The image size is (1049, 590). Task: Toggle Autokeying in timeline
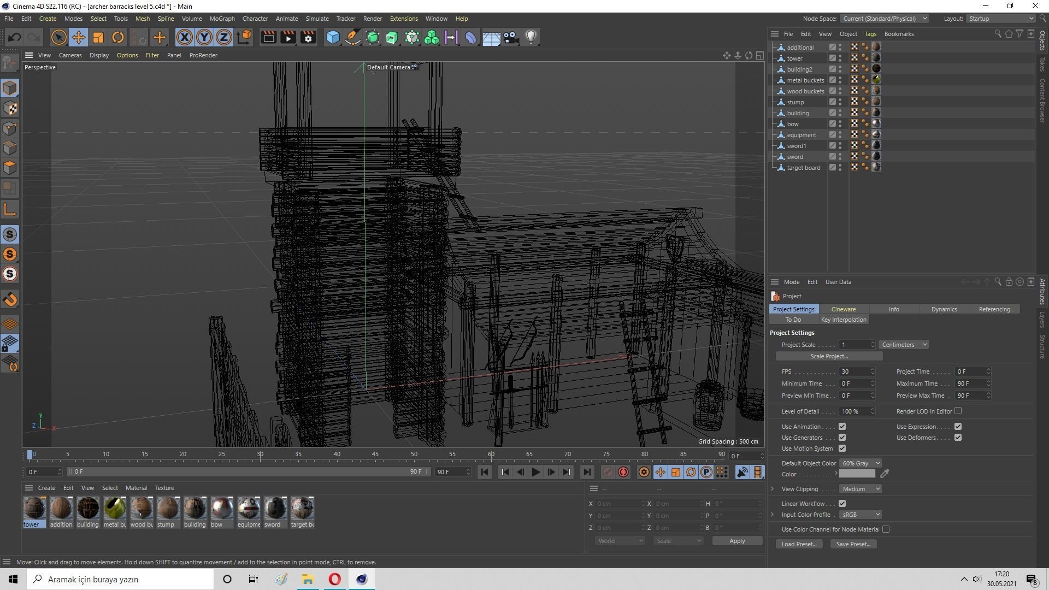(x=623, y=472)
